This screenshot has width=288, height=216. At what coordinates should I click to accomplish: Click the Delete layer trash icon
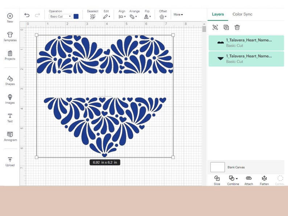coord(237,27)
